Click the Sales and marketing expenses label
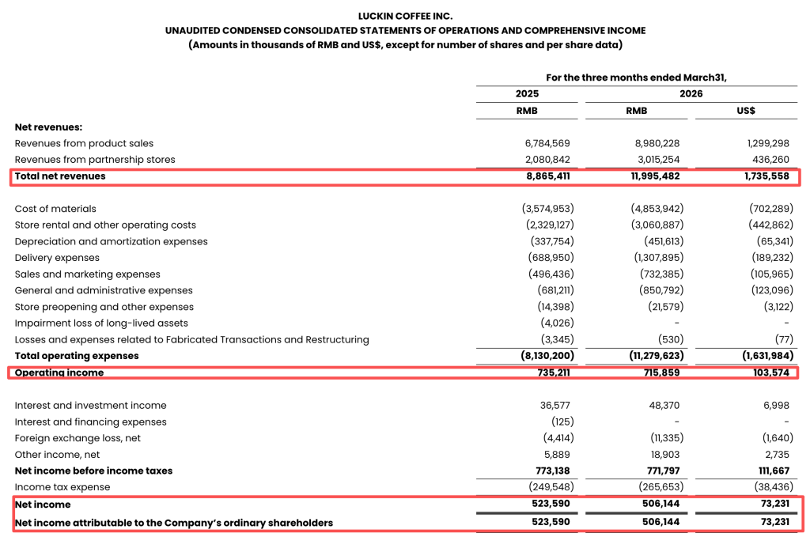810x537 pixels. (87, 274)
